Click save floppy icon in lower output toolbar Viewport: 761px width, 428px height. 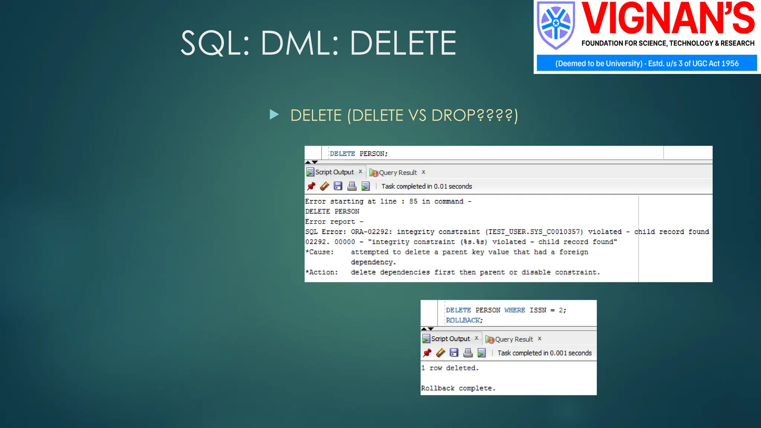[454, 353]
